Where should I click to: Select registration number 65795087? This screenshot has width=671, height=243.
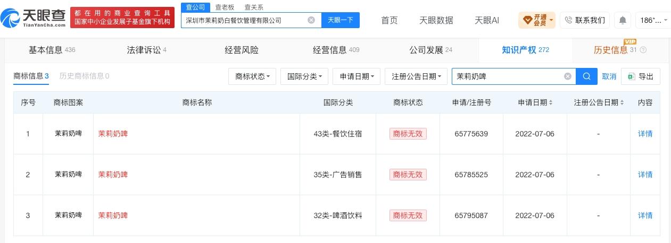(x=471, y=215)
